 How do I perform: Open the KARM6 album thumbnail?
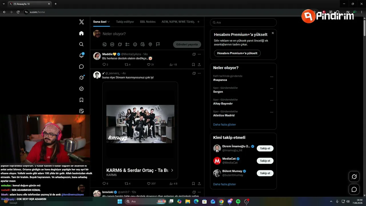coord(140,124)
